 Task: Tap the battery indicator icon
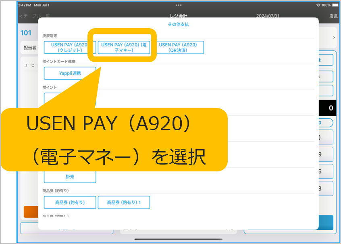tap(335, 5)
